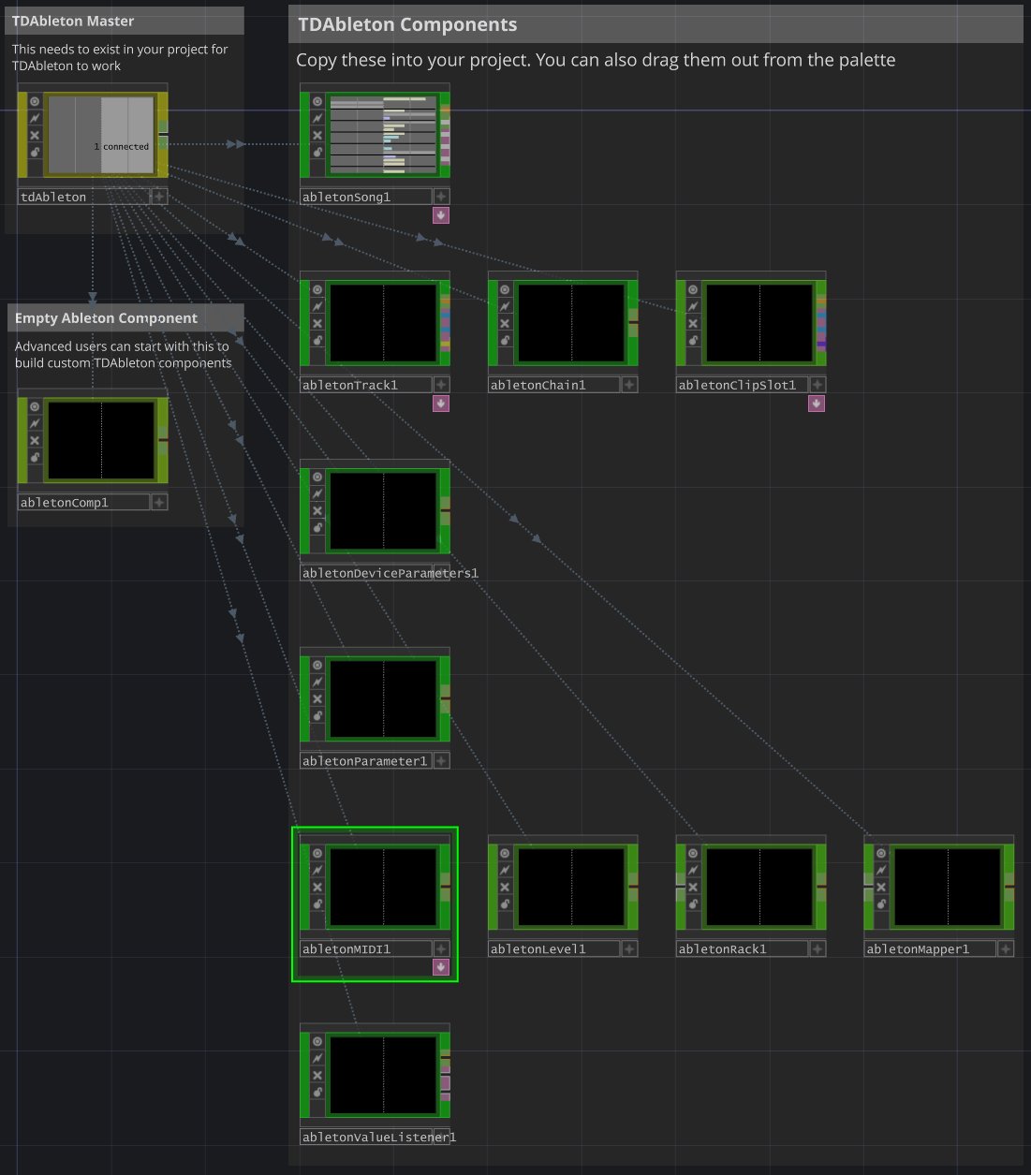This screenshot has width=1031, height=1175.
Task: Select the Empty Ableton Component header
Action: [106, 317]
